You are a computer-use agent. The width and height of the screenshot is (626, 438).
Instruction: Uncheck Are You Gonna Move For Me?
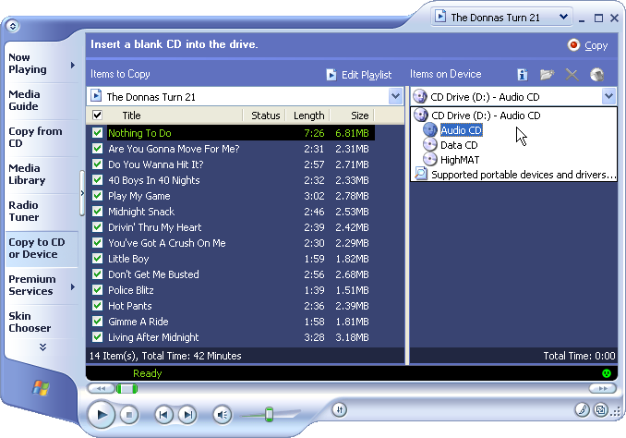[98, 149]
